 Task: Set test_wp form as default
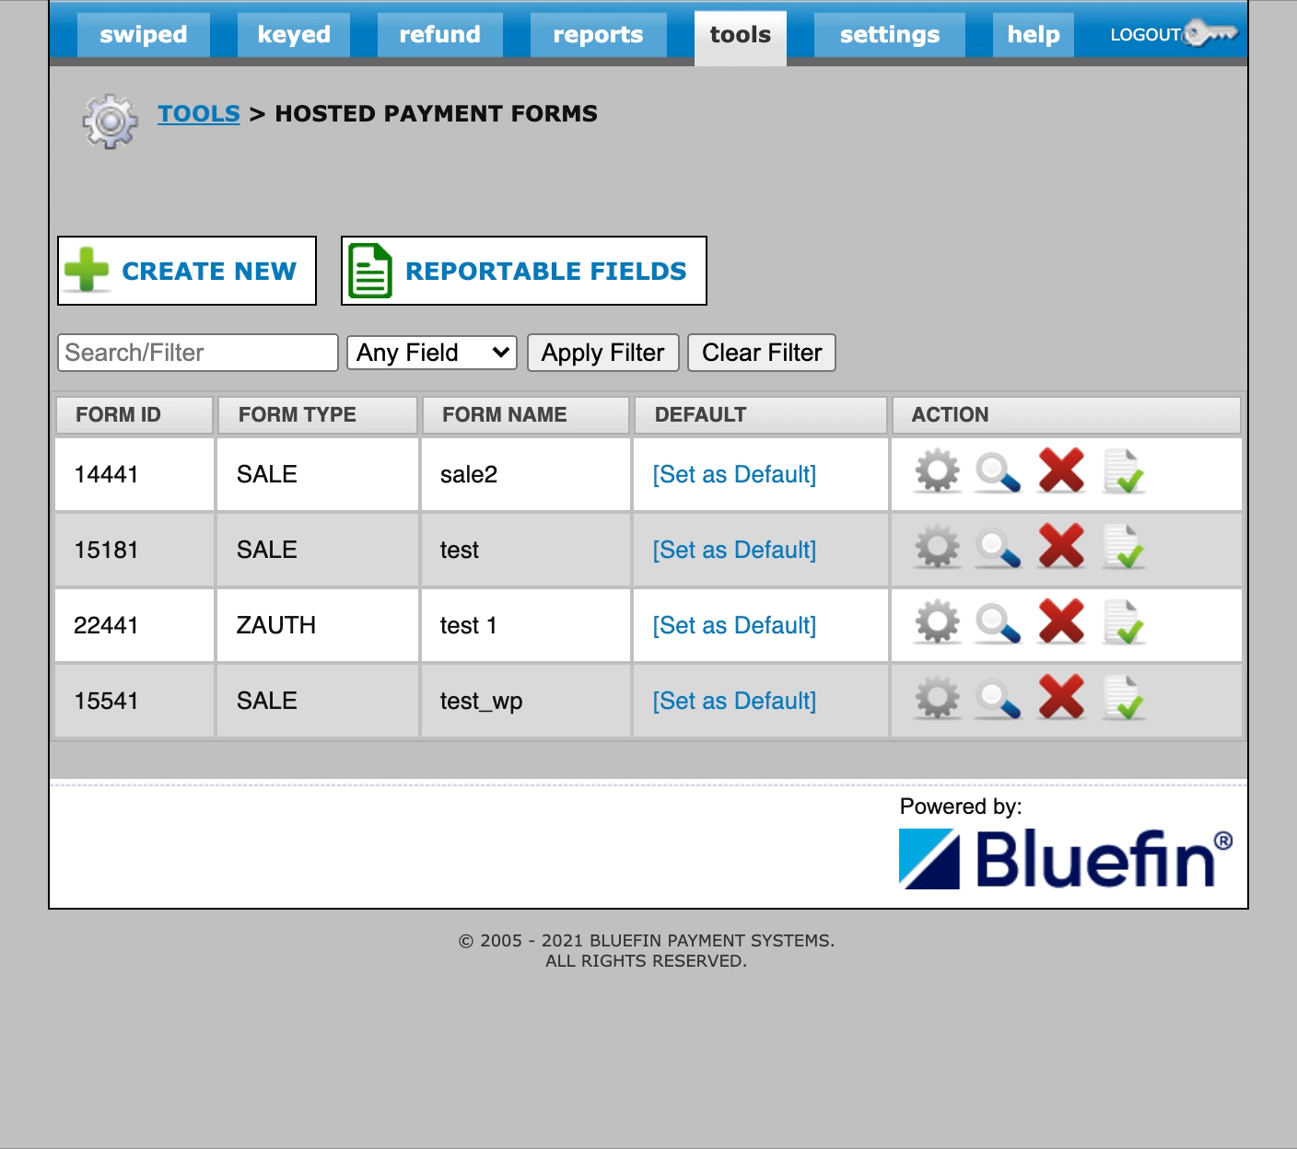tap(734, 701)
